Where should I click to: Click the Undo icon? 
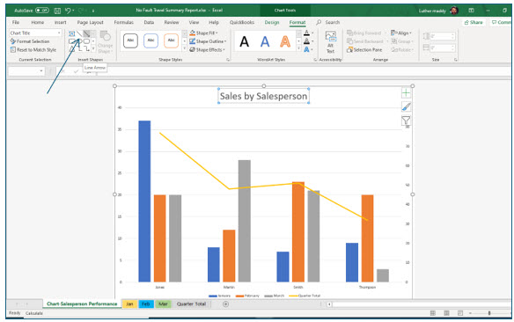[x=68, y=11]
